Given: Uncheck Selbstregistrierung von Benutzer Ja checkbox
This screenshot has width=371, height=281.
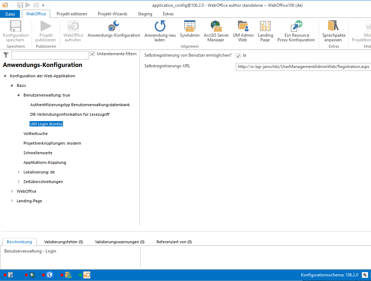Looking at the screenshot, I should [238, 56].
